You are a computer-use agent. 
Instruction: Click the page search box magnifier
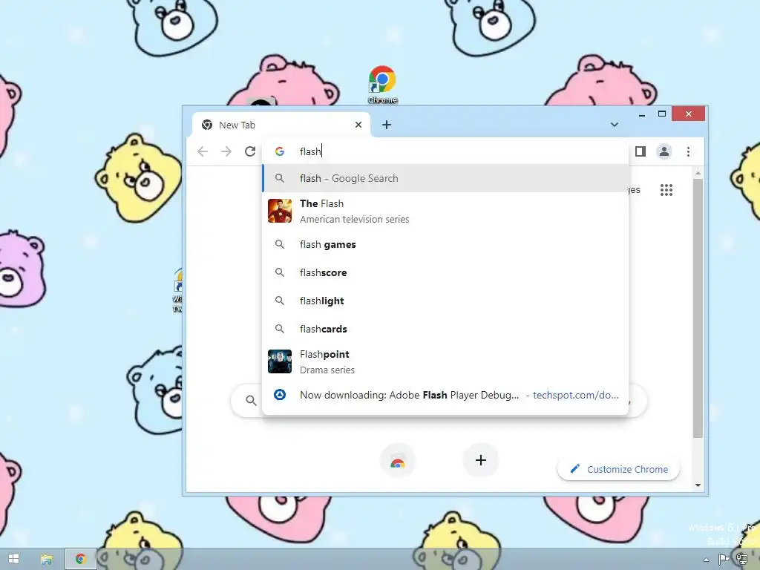tap(251, 400)
